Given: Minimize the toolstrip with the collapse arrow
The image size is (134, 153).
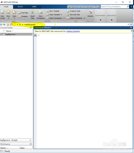Looking at the screenshot, I should click(x=131, y=7).
